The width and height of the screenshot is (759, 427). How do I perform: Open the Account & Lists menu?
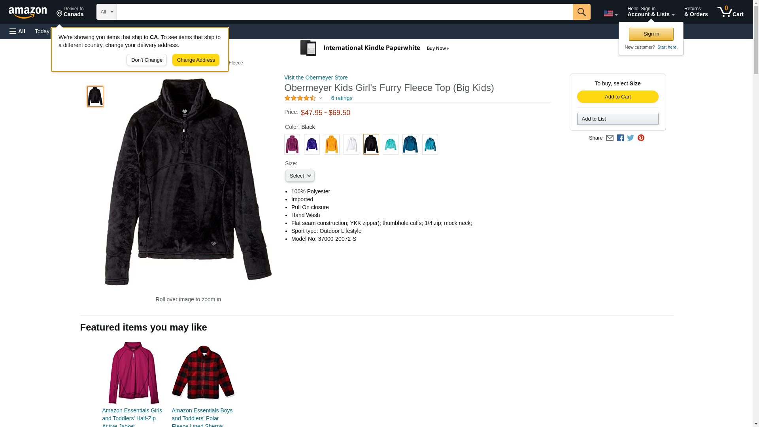(651, 12)
